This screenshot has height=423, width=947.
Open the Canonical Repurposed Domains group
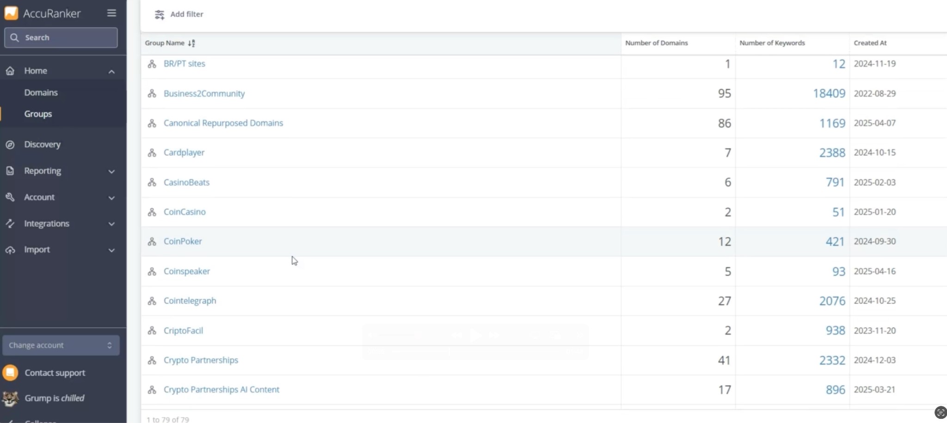pos(223,123)
